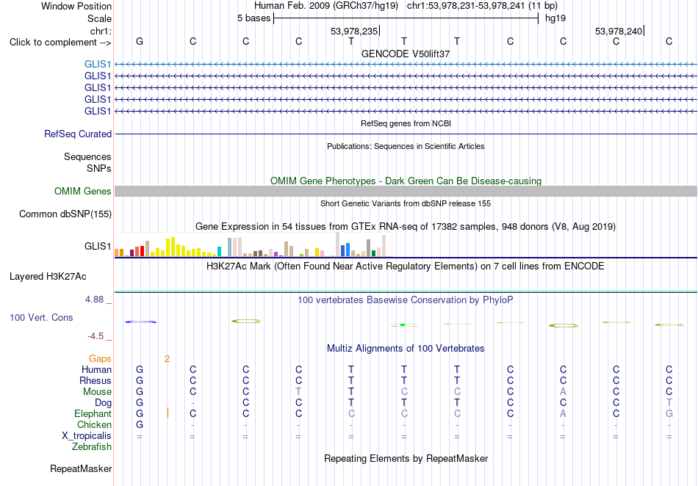Screen dimensions: 698x486
Task: Click the OMIM Genes label
Action: tap(82, 191)
